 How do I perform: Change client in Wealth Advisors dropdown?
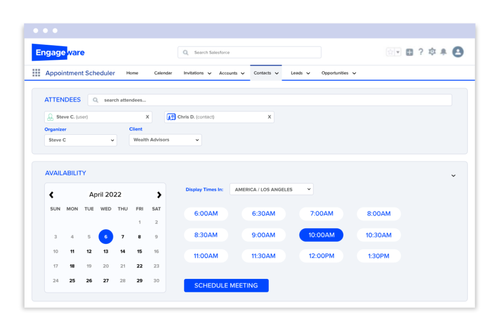click(165, 140)
